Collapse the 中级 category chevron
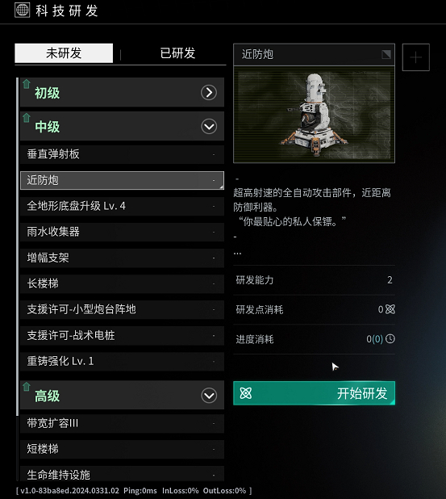 209,126
